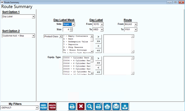
Task: Select '5 - Redemption Value' product class
Action: [77, 42]
